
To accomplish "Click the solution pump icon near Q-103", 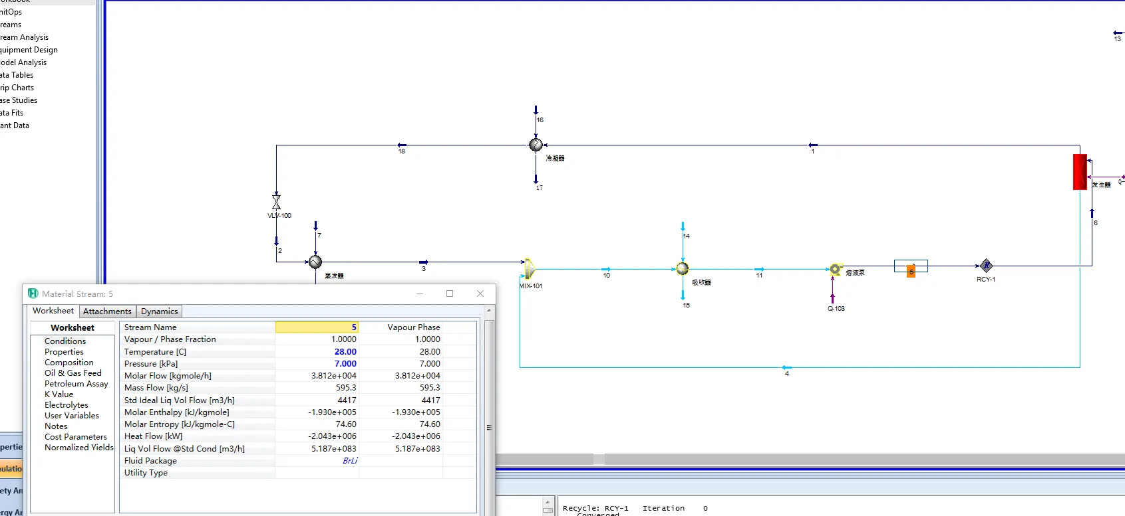I will (835, 269).
